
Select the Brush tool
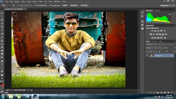(x=2, y=37)
